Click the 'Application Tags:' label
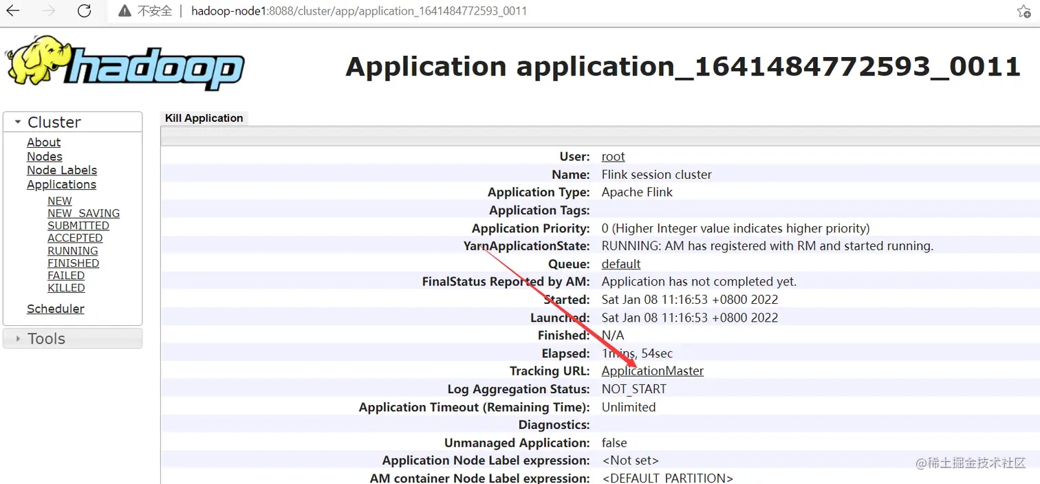 pyautogui.click(x=539, y=210)
